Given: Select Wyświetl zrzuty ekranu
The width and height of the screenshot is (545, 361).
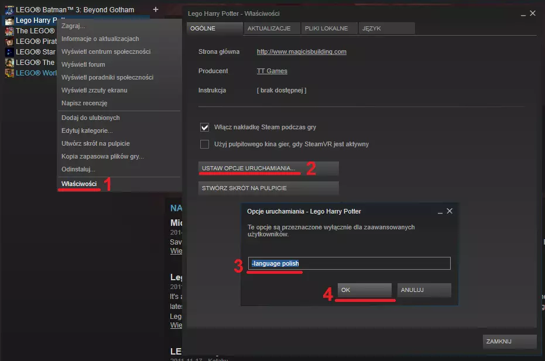Looking at the screenshot, I should [119, 90].
